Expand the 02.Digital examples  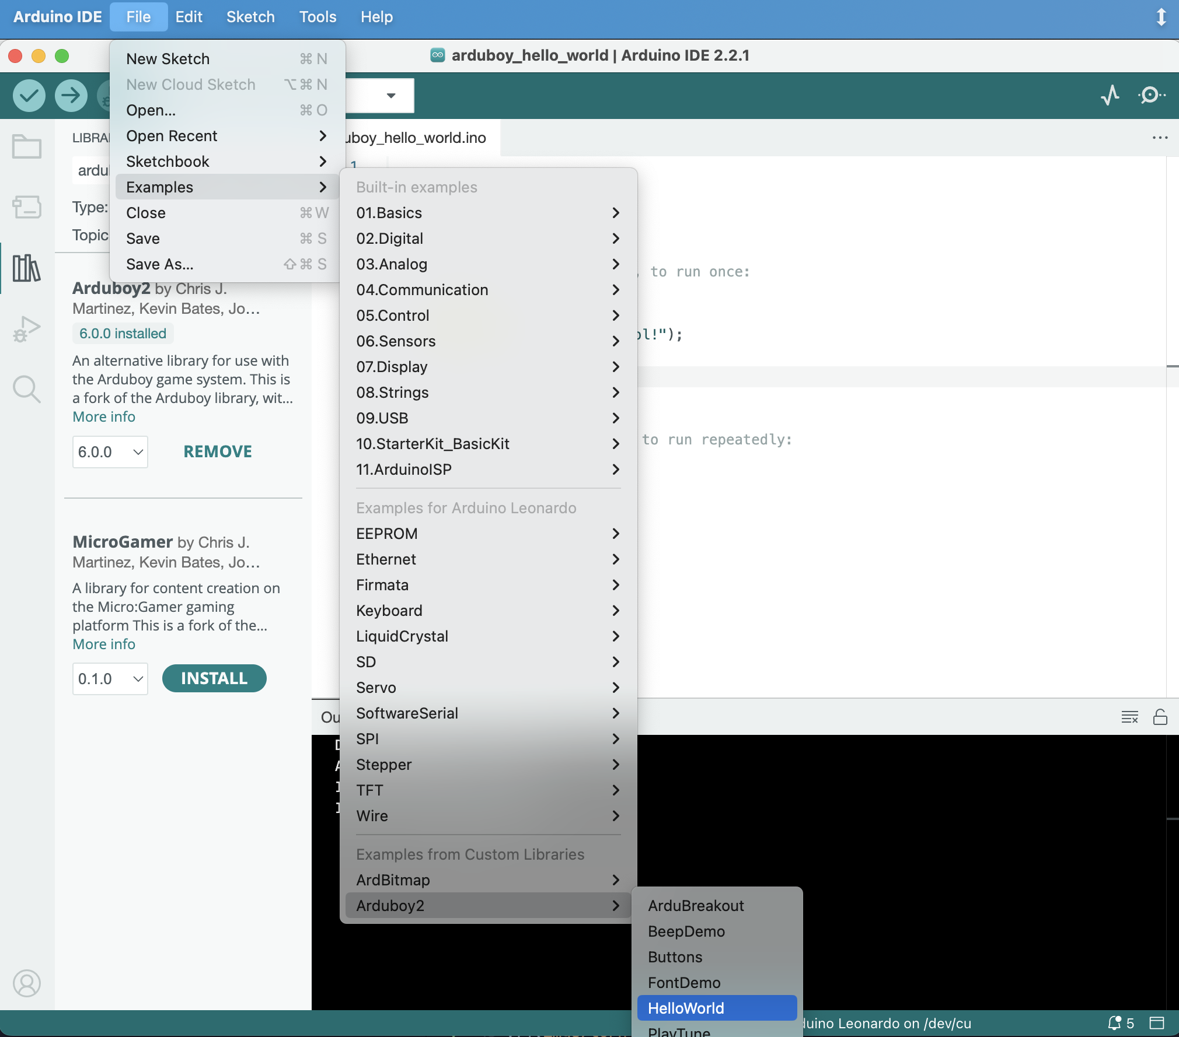[x=488, y=239]
